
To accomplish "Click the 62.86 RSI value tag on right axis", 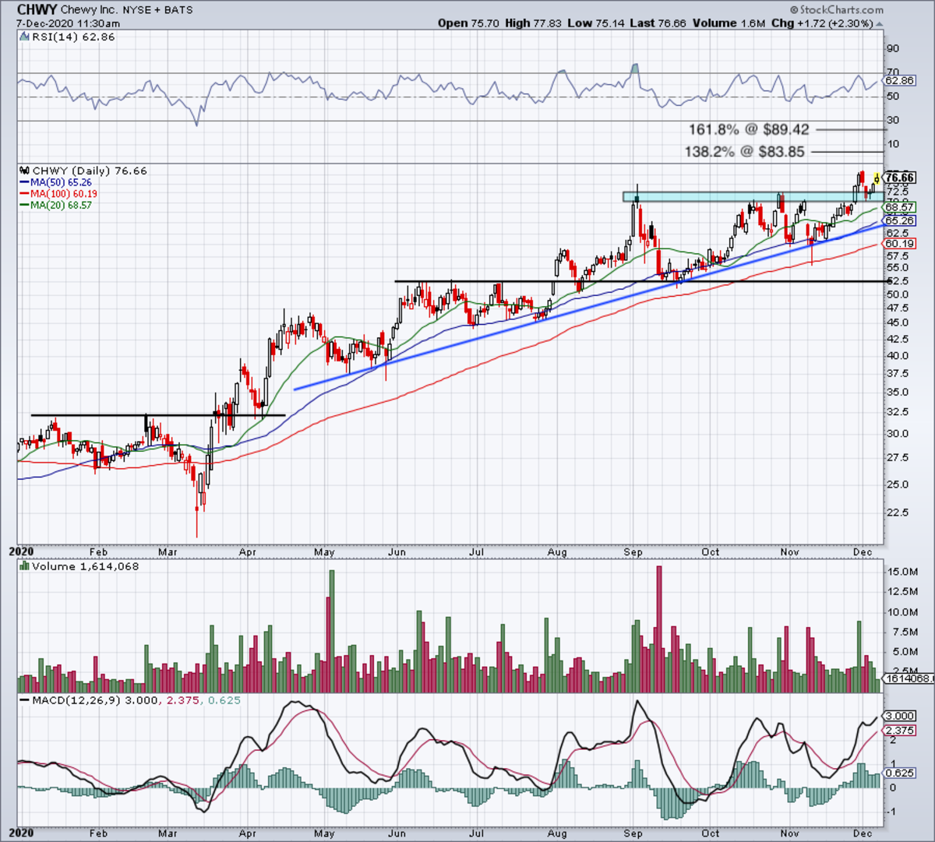I will 898,80.
